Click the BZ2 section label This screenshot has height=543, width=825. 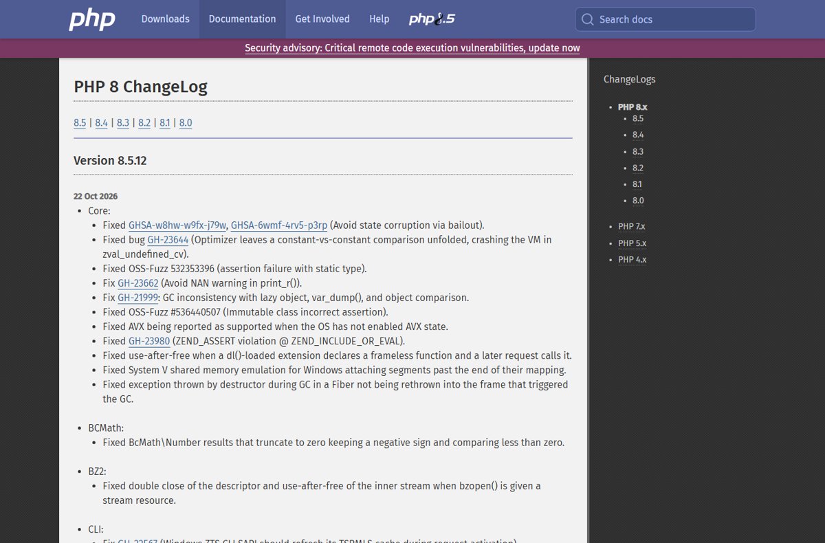click(x=97, y=472)
